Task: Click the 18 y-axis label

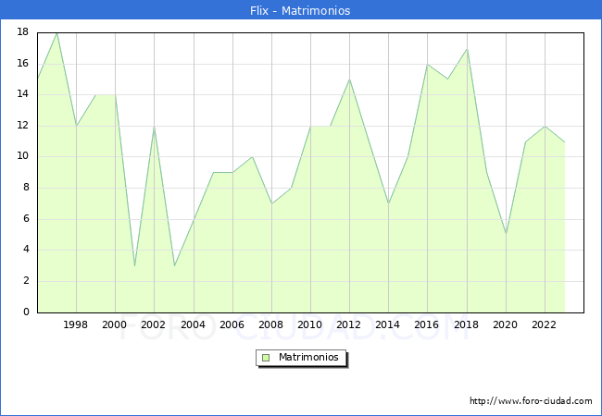Action: [23, 32]
